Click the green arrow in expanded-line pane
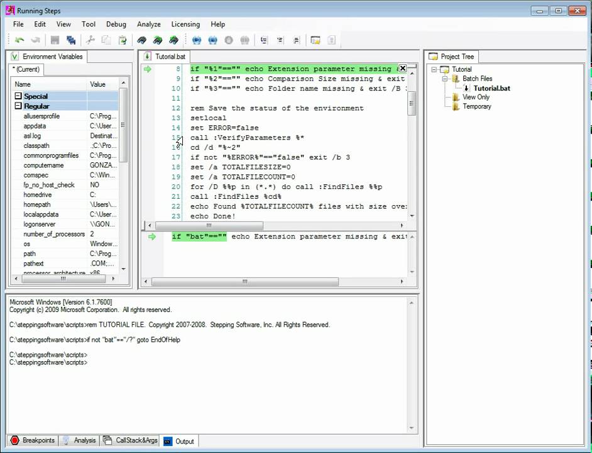This screenshot has height=453, width=592. click(152, 237)
